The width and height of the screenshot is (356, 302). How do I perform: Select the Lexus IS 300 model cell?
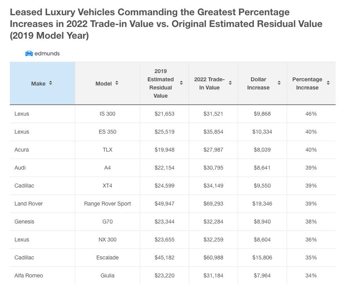coord(107,114)
